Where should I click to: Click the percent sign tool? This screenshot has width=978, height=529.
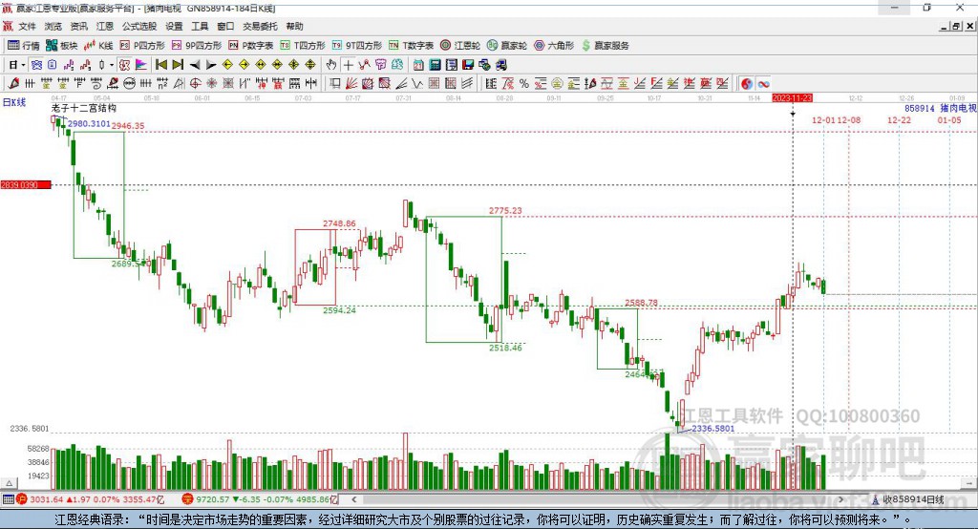[x=524, y=84]
